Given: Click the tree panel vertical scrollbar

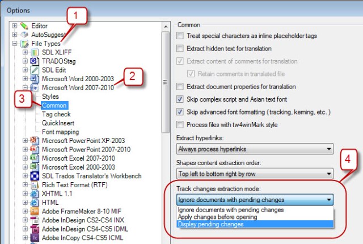Looking at the screenshot, I should (165, 85).
